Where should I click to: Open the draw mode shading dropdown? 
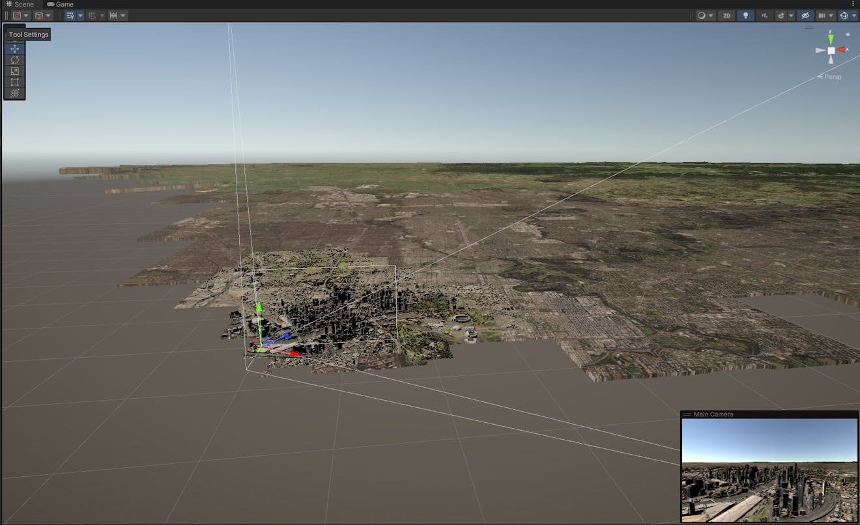click(x=705, y=16)
